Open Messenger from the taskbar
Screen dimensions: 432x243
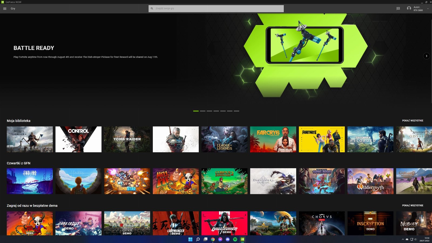(x=220, y=239)
